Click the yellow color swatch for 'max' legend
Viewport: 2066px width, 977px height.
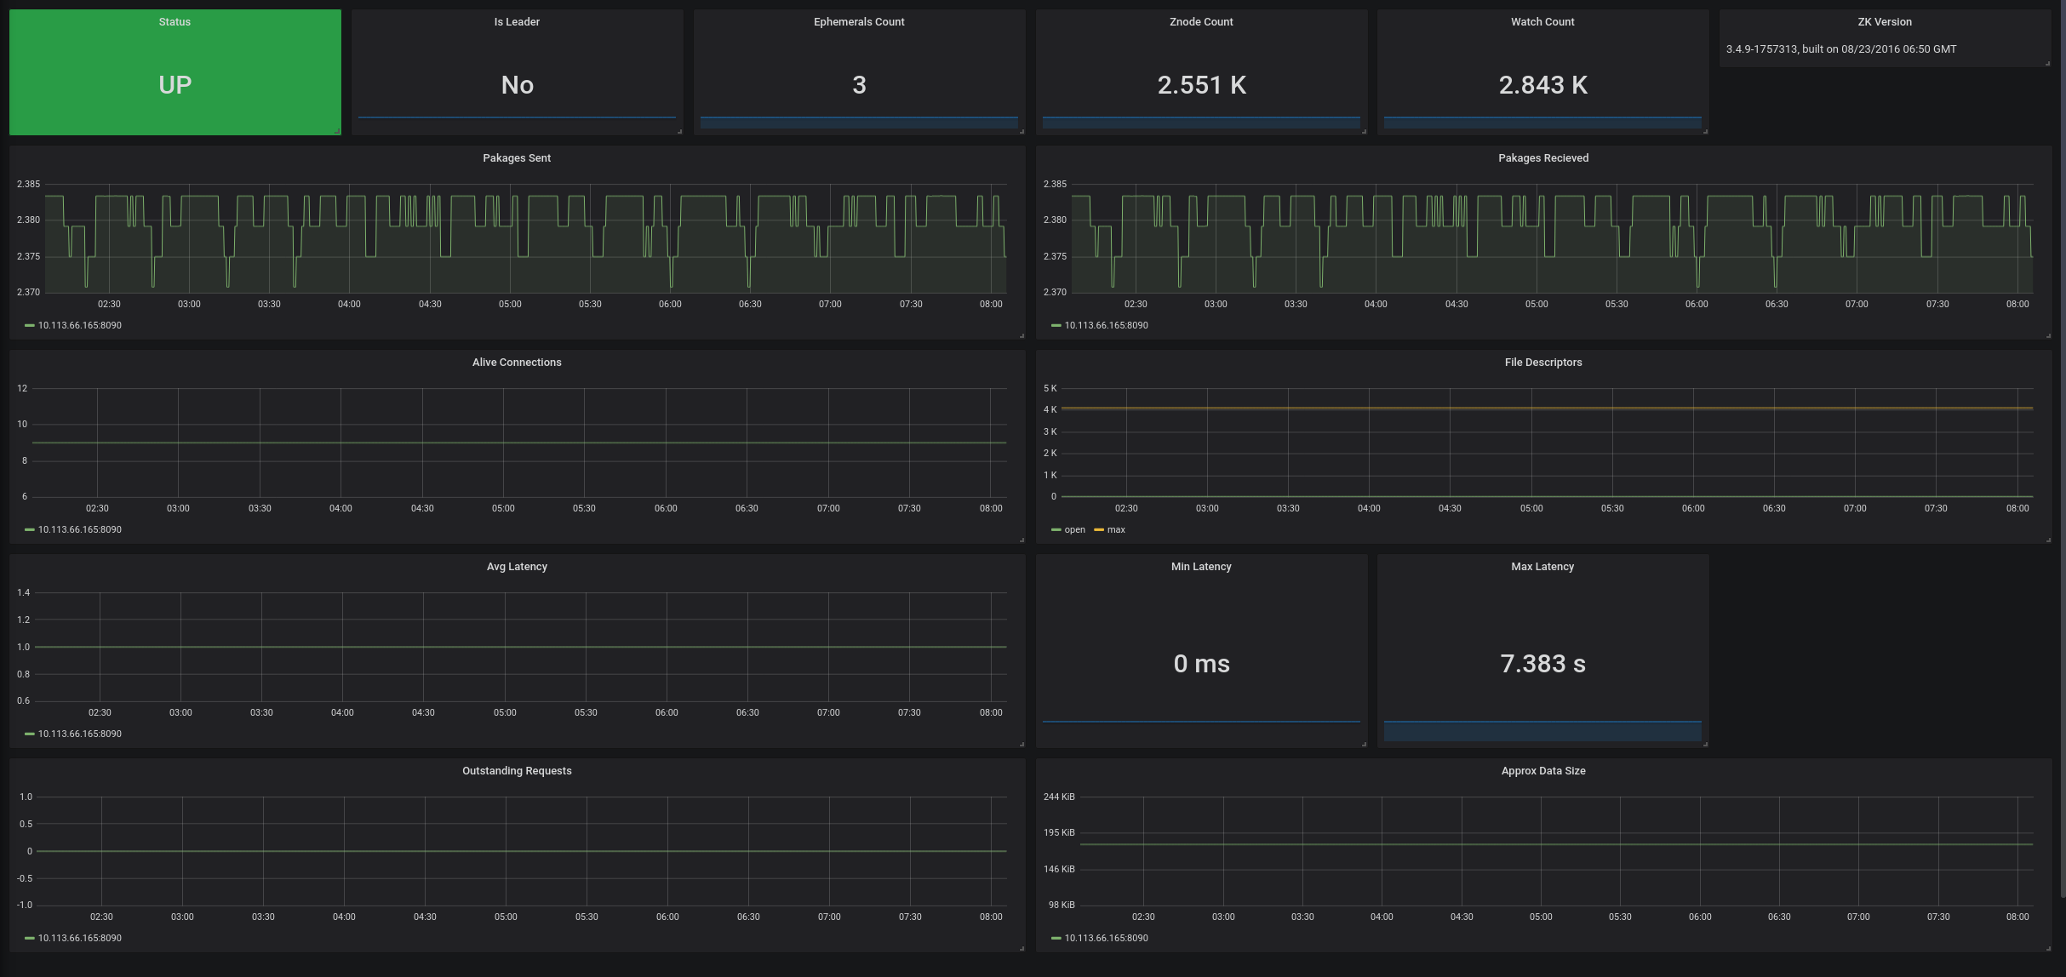(x=1099, y=529)
